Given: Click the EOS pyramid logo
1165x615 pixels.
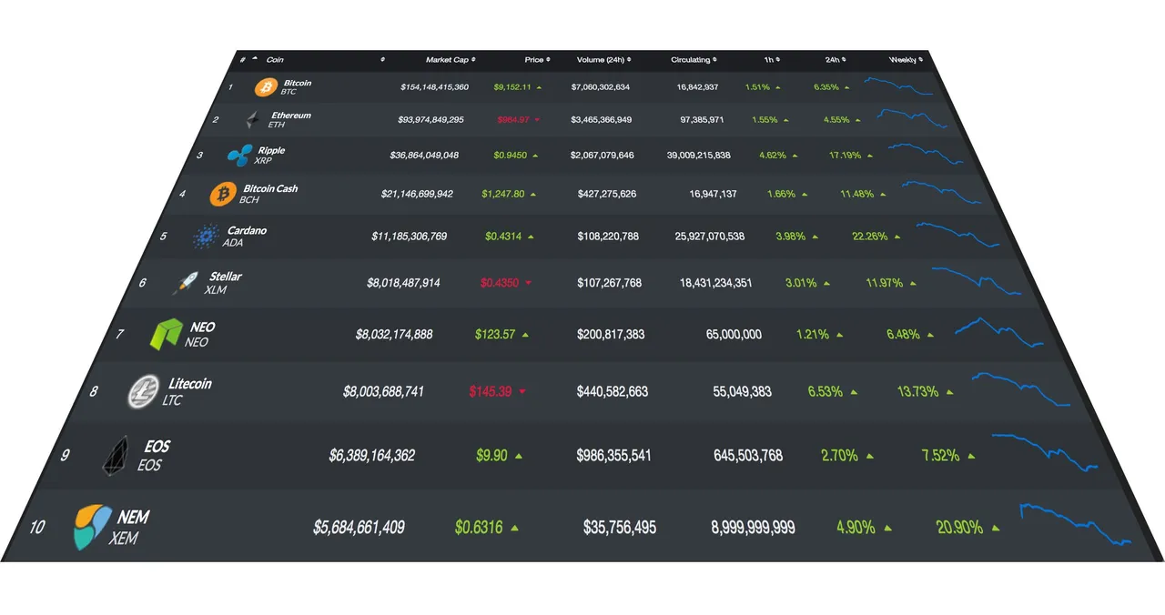Looking at the screenshot, I should click(x=116, y=455).
